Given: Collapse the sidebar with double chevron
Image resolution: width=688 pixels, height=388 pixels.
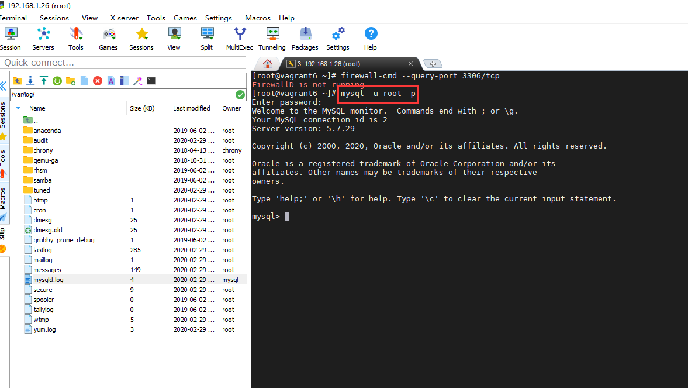Looking at the screenshot, I should 4,85.
